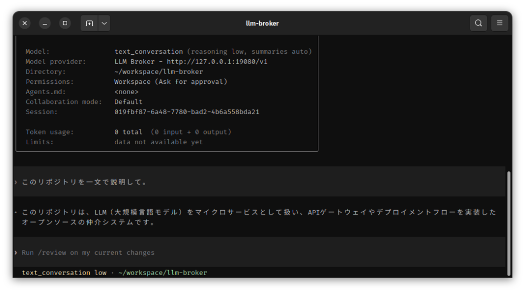Click 'Workspace (Ask for approval)' permissions value
The image size is (525, 292).
coord(171,82)
